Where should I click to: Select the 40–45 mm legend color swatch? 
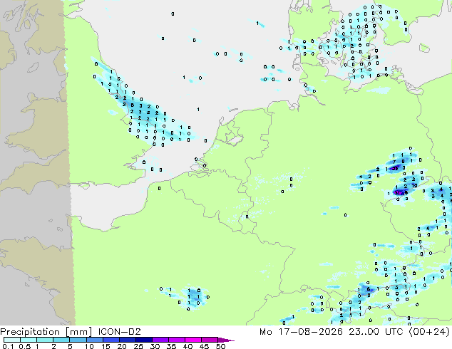tap(193, 340)
